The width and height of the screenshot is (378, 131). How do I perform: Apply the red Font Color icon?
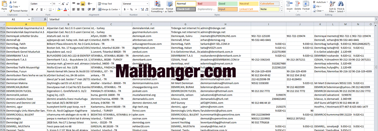(x=65, y=10)
